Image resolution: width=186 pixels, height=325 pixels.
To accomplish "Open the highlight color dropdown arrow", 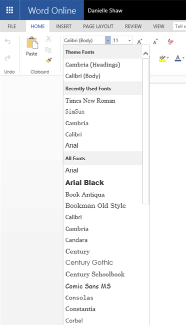I will point(167,58).
